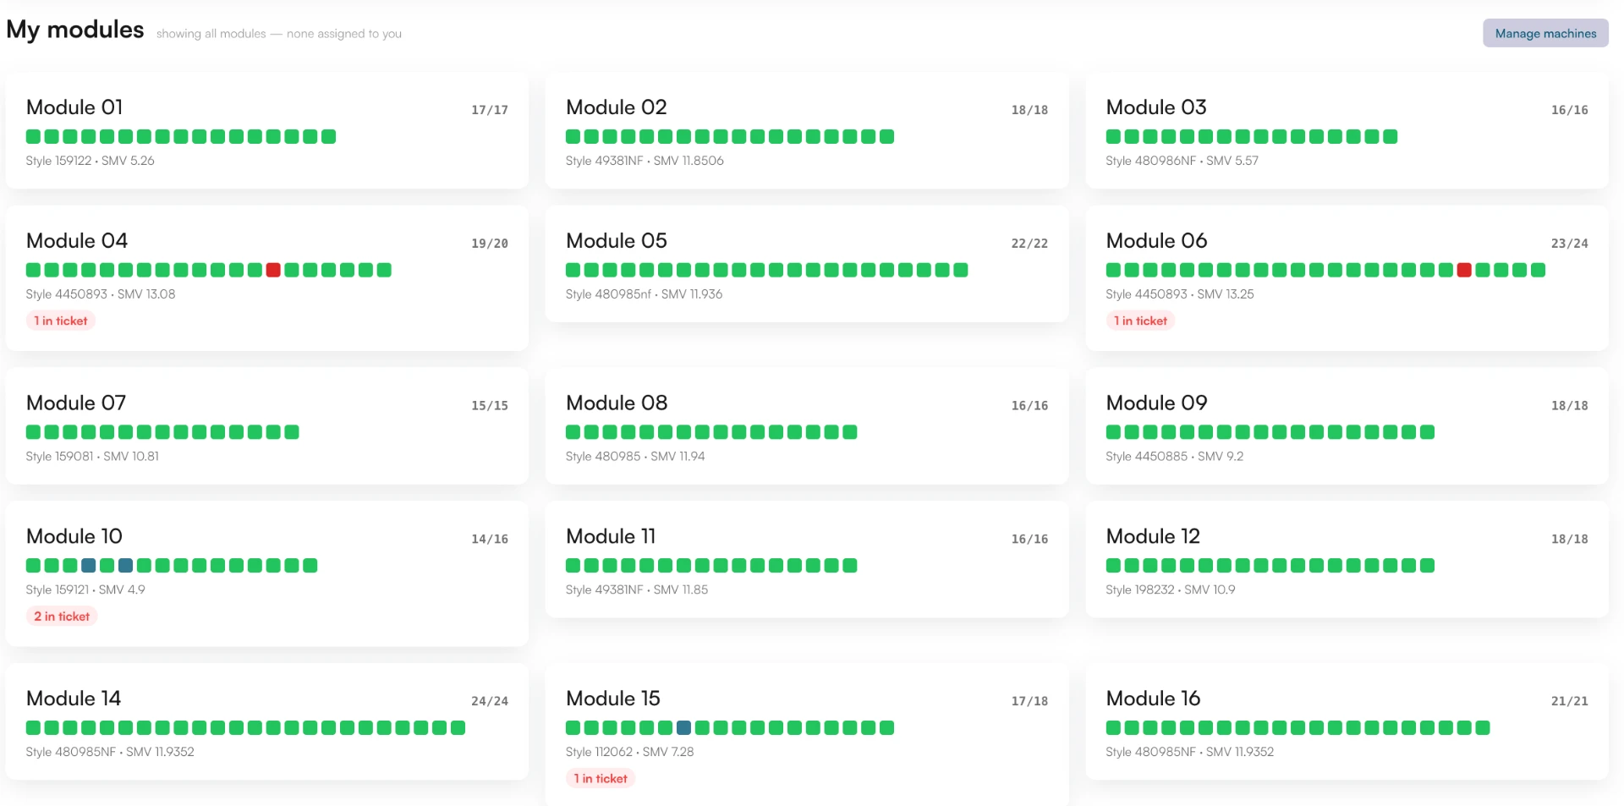The width and height of the screenshot is (1624, 806).
Task: Click the 14/16 count on Module 10
Action: coord(490,540)
